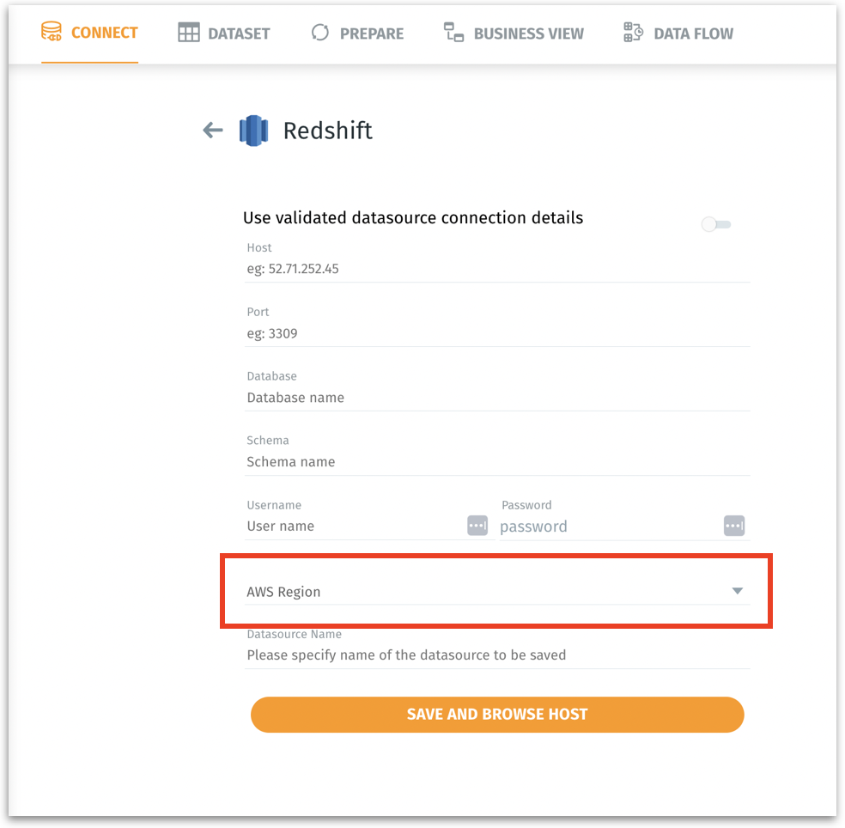Go back using the left arrow
Image resolution: width=845 pixels, height=828 pixels.
click(212, 131)
